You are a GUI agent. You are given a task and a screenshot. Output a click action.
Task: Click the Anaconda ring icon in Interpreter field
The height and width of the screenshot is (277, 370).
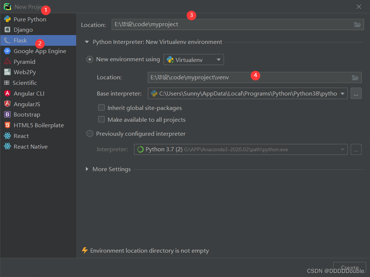pos(140,149)
